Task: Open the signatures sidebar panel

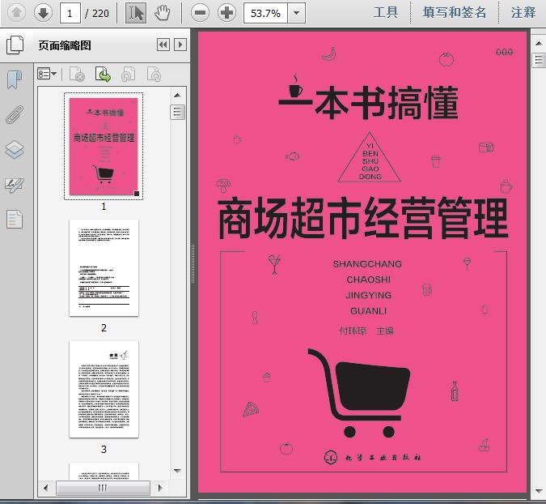Action: pos(15,185)
